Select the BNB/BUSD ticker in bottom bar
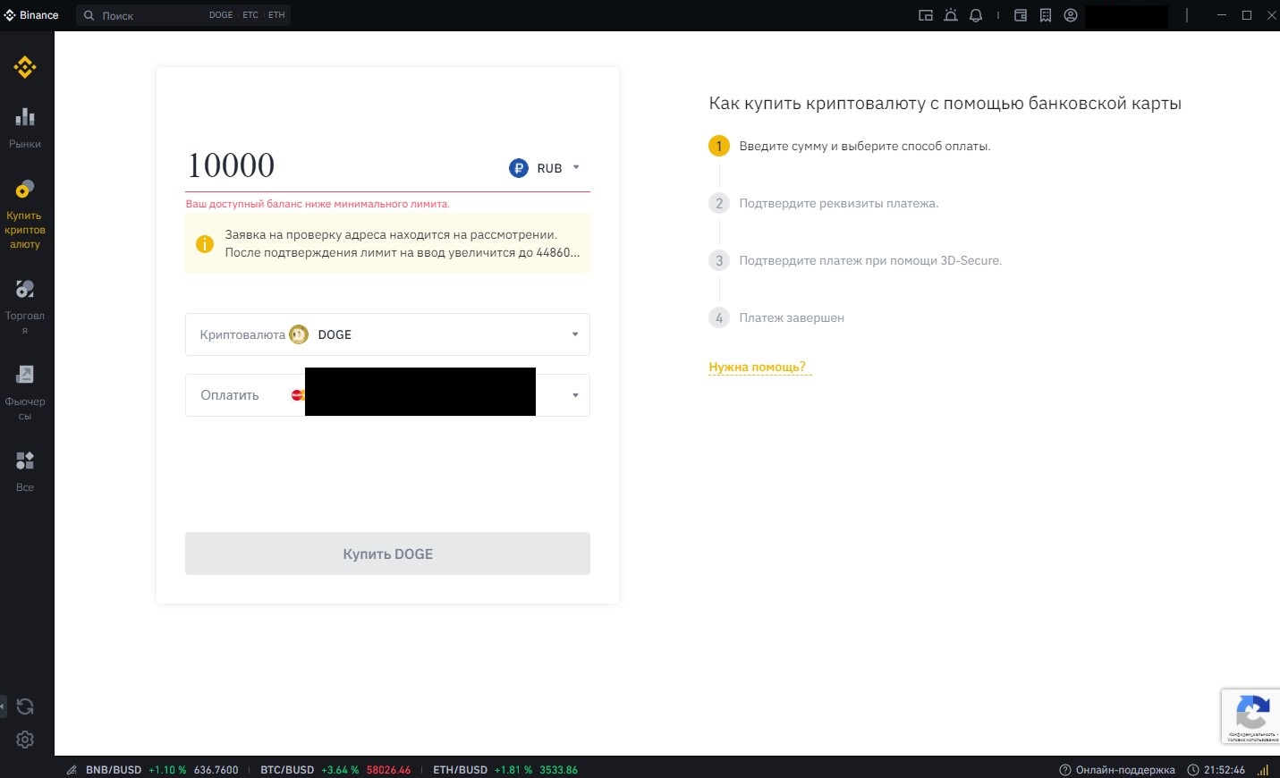The width and height of the screenshot is (1280, 778). [162, 770]
